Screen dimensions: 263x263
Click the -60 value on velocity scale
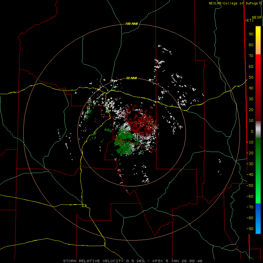(250, 196)
